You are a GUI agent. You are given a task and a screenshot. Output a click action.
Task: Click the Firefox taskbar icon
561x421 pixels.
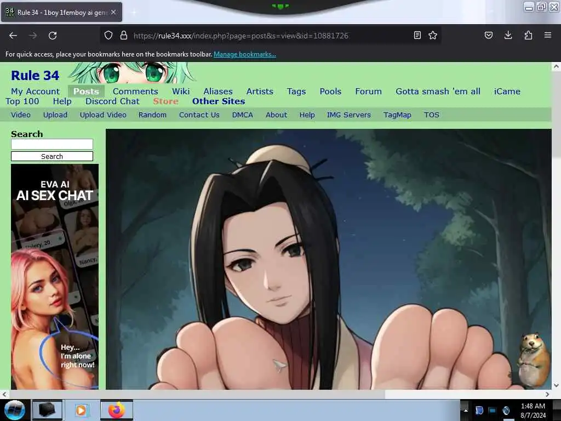click(116, 410)
